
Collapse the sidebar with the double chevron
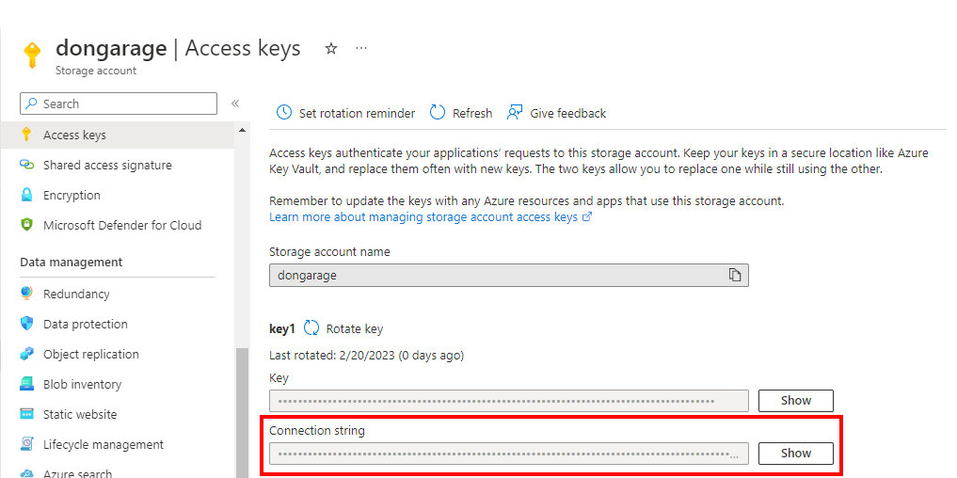[x=235, y=104]
